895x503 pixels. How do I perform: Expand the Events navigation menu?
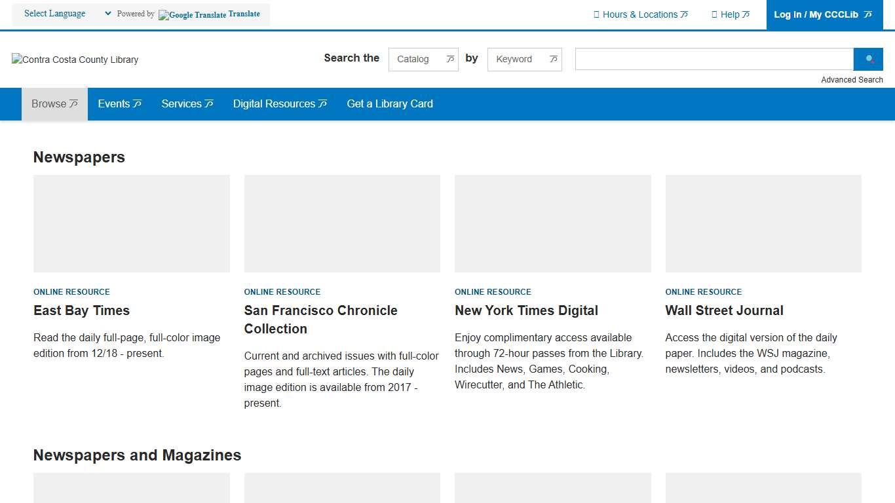119,103
